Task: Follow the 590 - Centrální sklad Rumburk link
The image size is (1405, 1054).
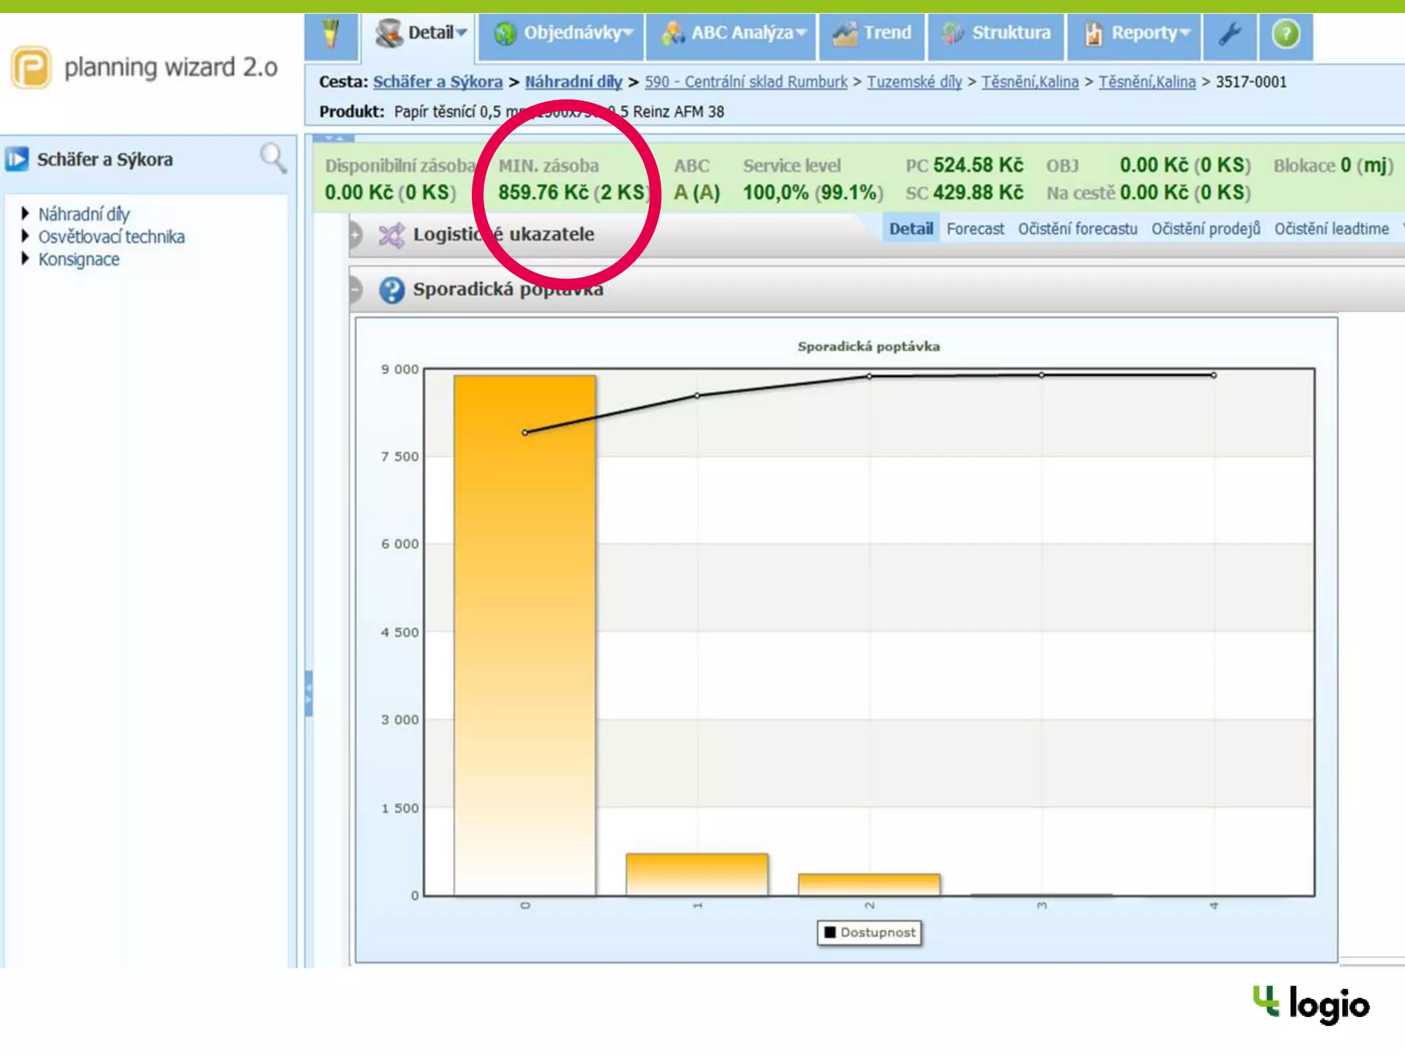Action: tap(745, 82)
